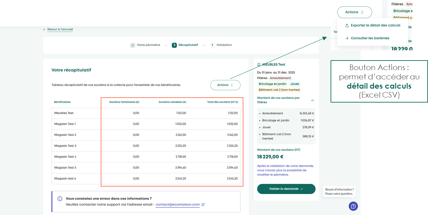
Task: Click Valider la demande button
Action: click(286, 189)
